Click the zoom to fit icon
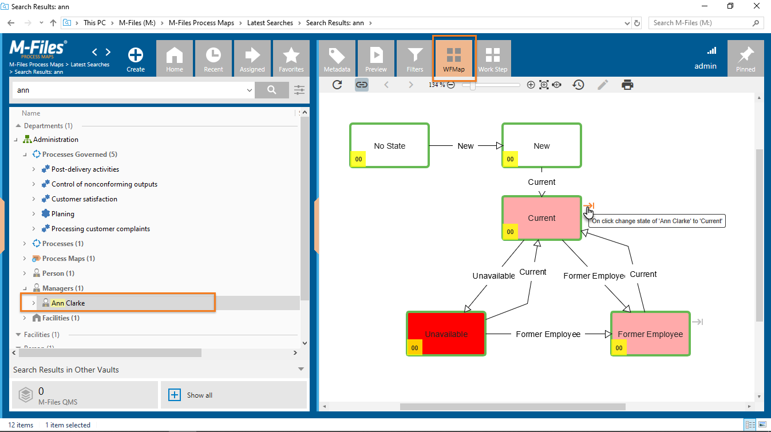The image size is (771, 432). [544, 85]
